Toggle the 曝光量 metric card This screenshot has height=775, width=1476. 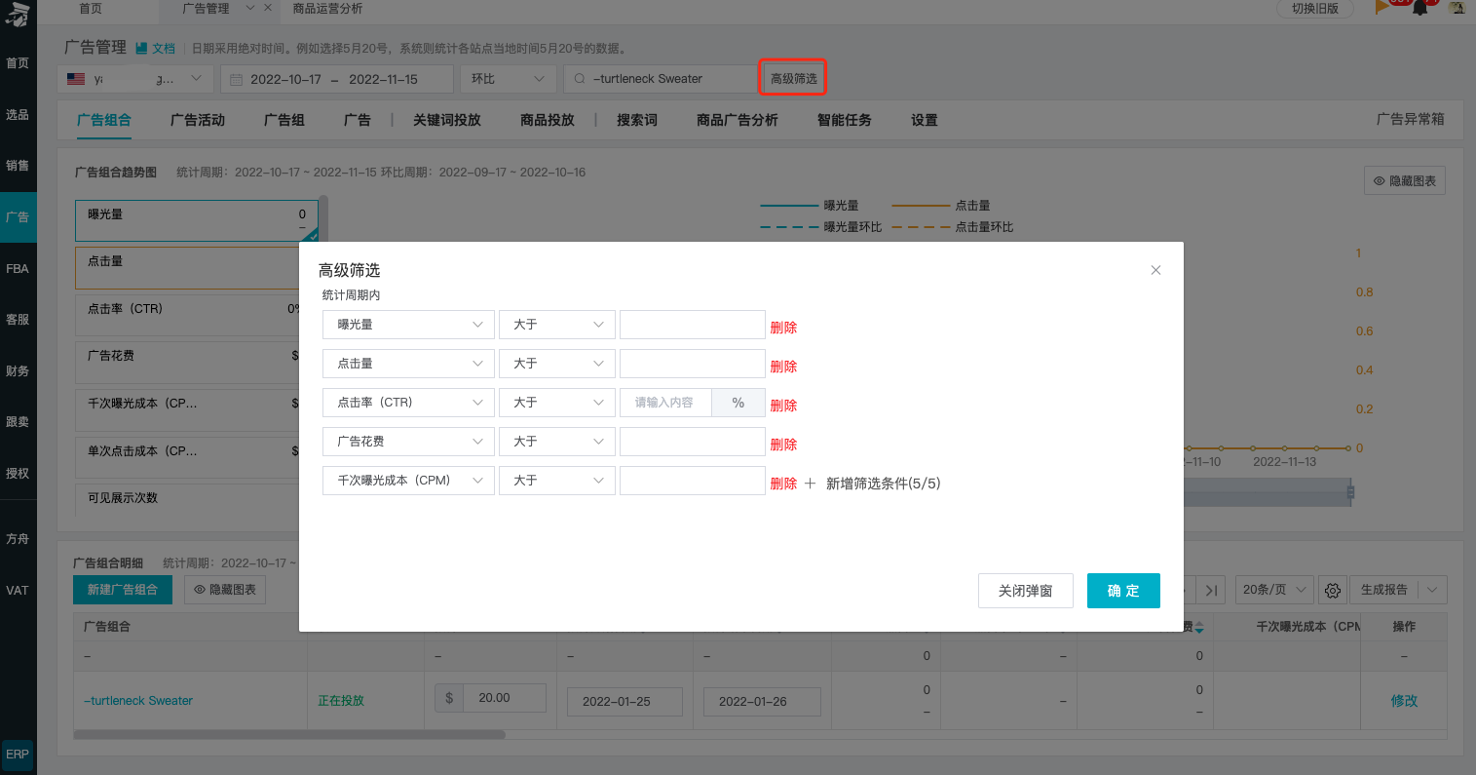[x=197, y=220]
